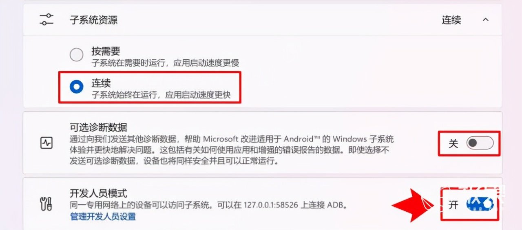Turn off the 开发人员模式 toggle switch
The width and height of the screenshot is (522, 230).
click(x=480, y=204)
